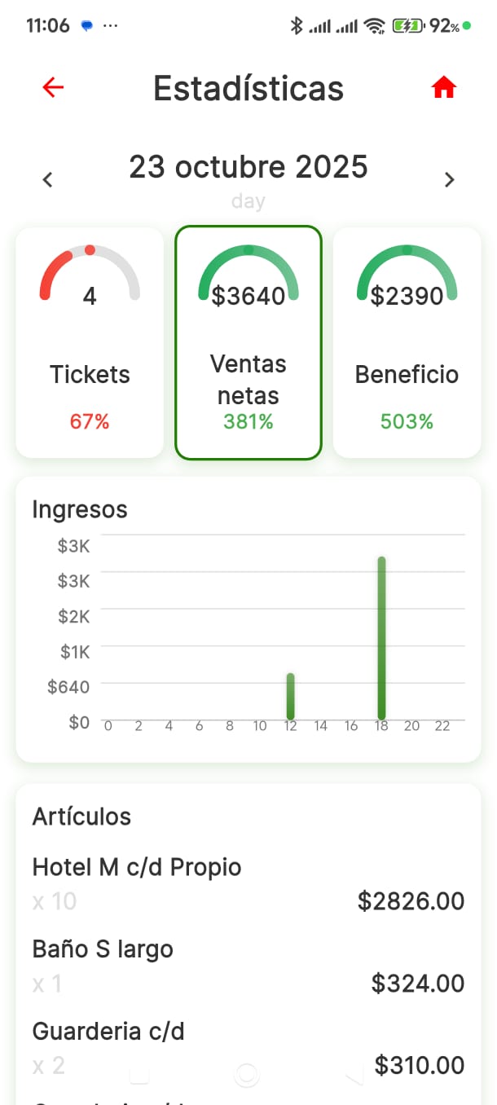
Task: Tap the $2390 Beneficio gauge
Action: [x=407, y=275]
